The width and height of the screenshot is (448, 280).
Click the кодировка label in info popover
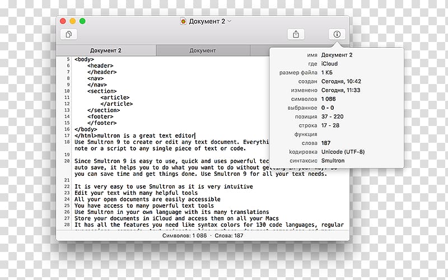[x=303, y=152]
